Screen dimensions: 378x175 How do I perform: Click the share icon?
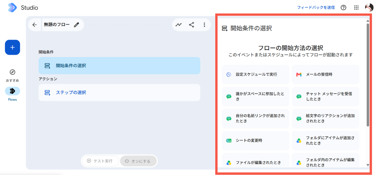(192, 25)
